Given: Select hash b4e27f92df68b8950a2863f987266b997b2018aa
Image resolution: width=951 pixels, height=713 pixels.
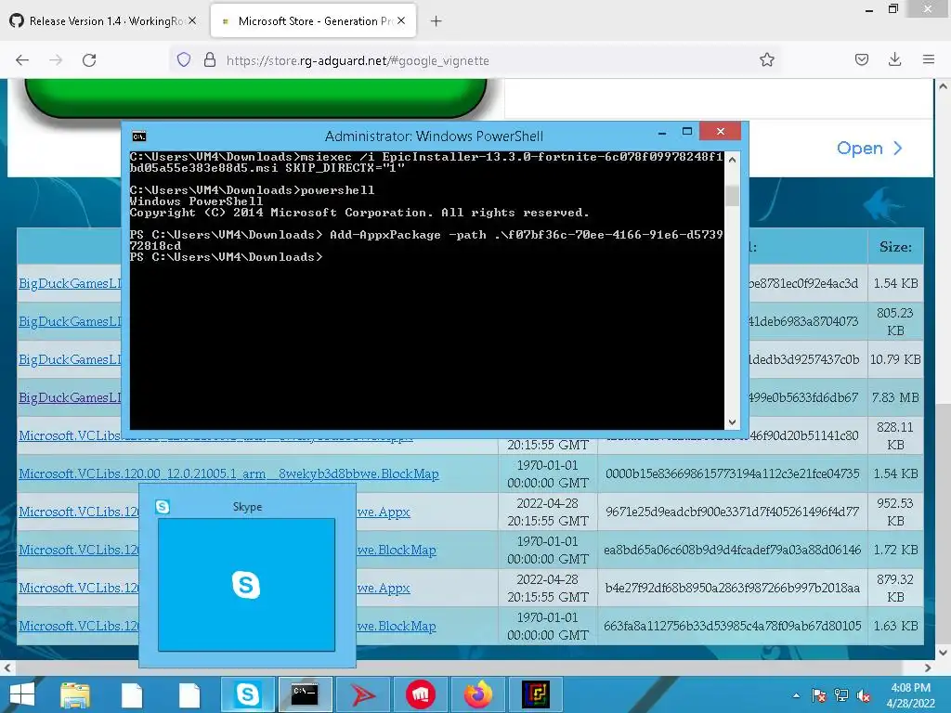Looking at the screenshot, I should [732, 588].
